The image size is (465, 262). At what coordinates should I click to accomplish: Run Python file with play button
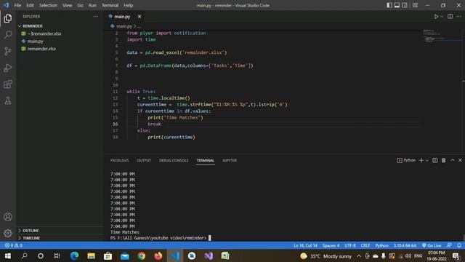click(x=436, y=17)
